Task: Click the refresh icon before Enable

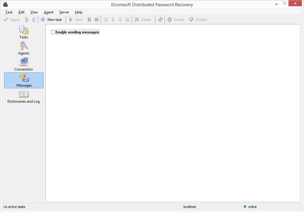Action: pyautogui.click(x=160, y=19)
